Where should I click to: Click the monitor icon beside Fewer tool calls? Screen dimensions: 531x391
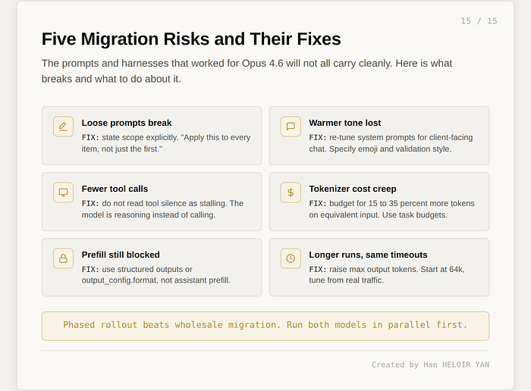pyautogui.click(x=63, y=192)
